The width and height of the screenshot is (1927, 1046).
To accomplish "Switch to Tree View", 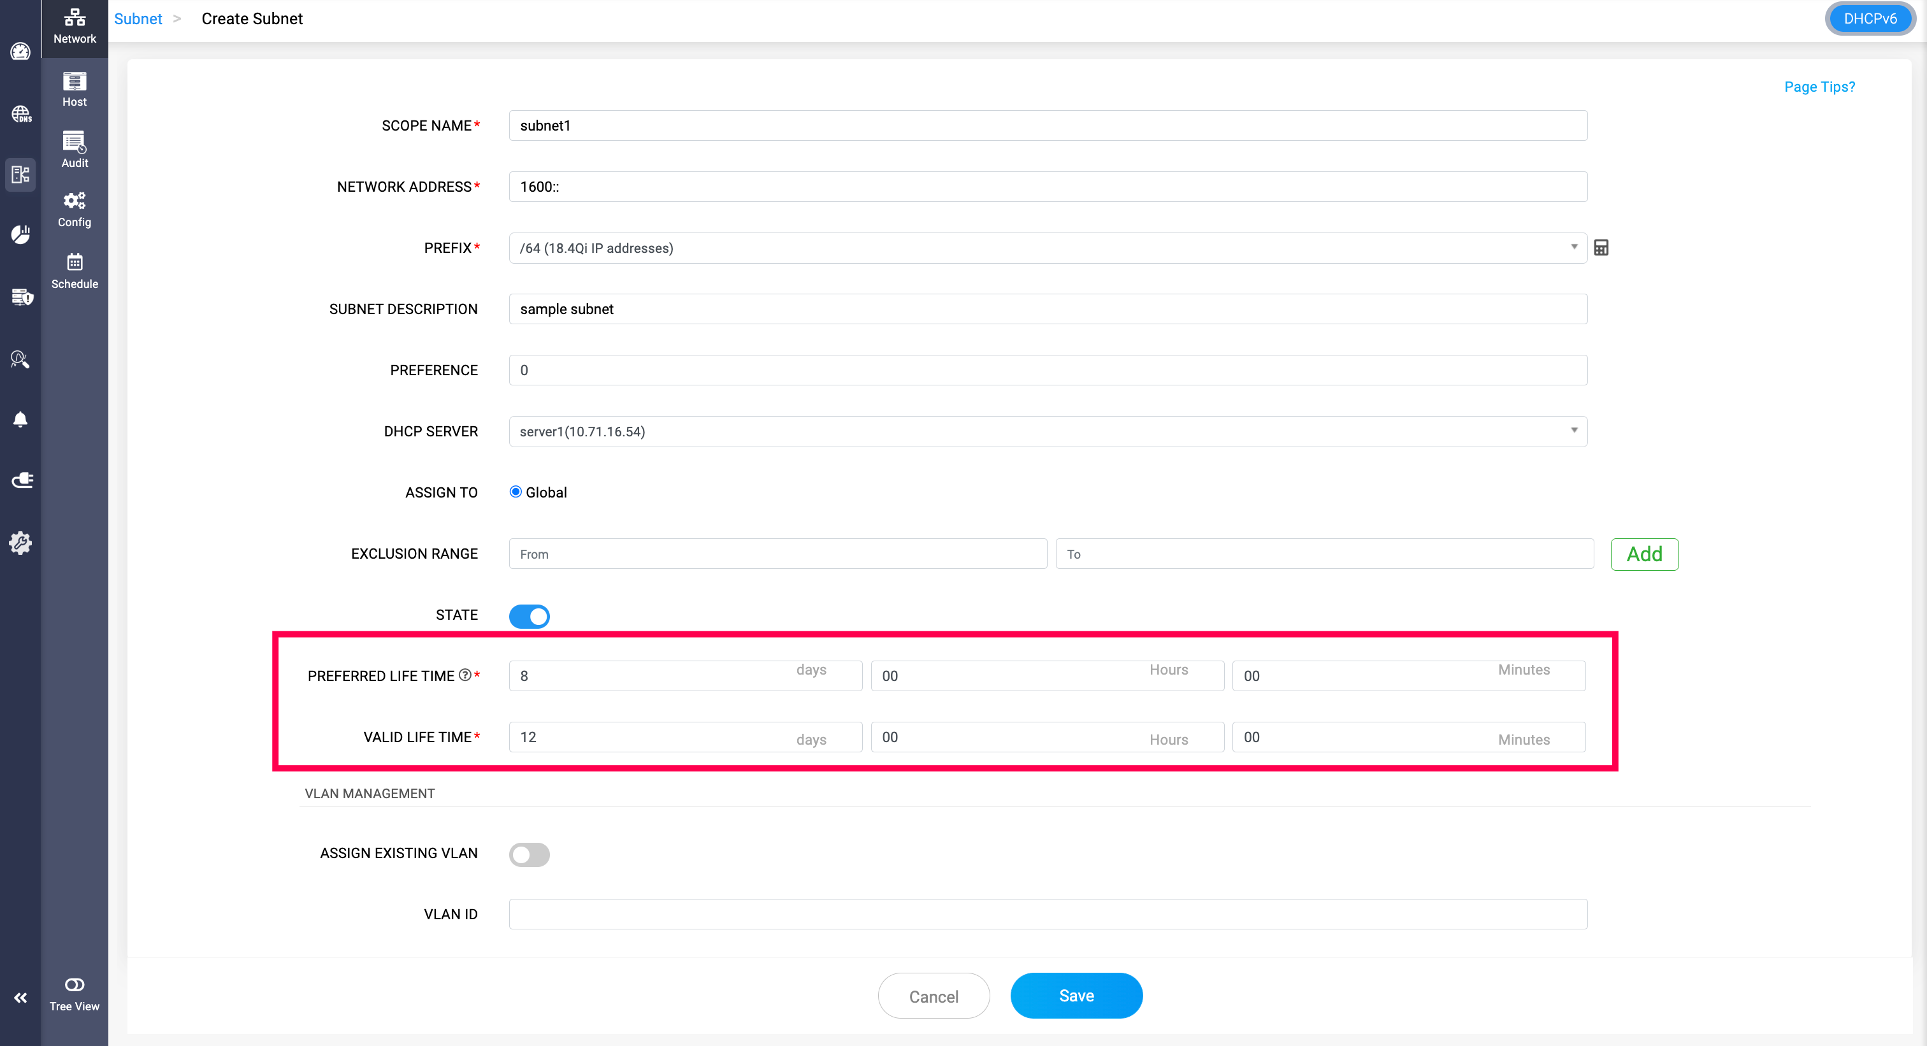I will 74,994.
